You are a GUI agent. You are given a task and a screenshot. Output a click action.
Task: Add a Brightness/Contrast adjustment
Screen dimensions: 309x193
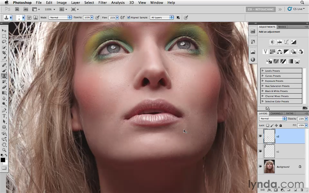click(x=273, y=42)
